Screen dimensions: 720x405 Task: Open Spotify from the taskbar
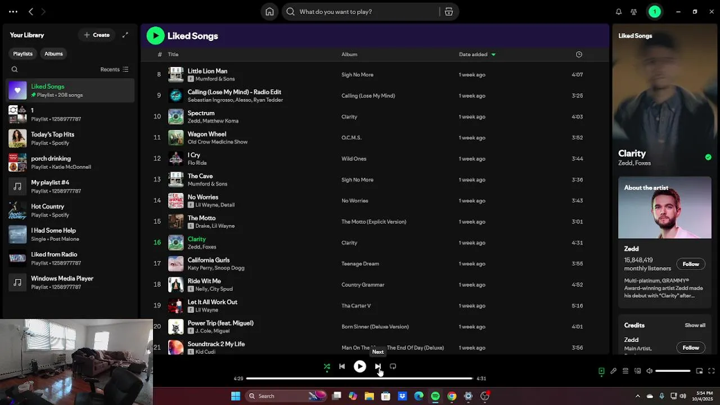[x=435, y=396]
